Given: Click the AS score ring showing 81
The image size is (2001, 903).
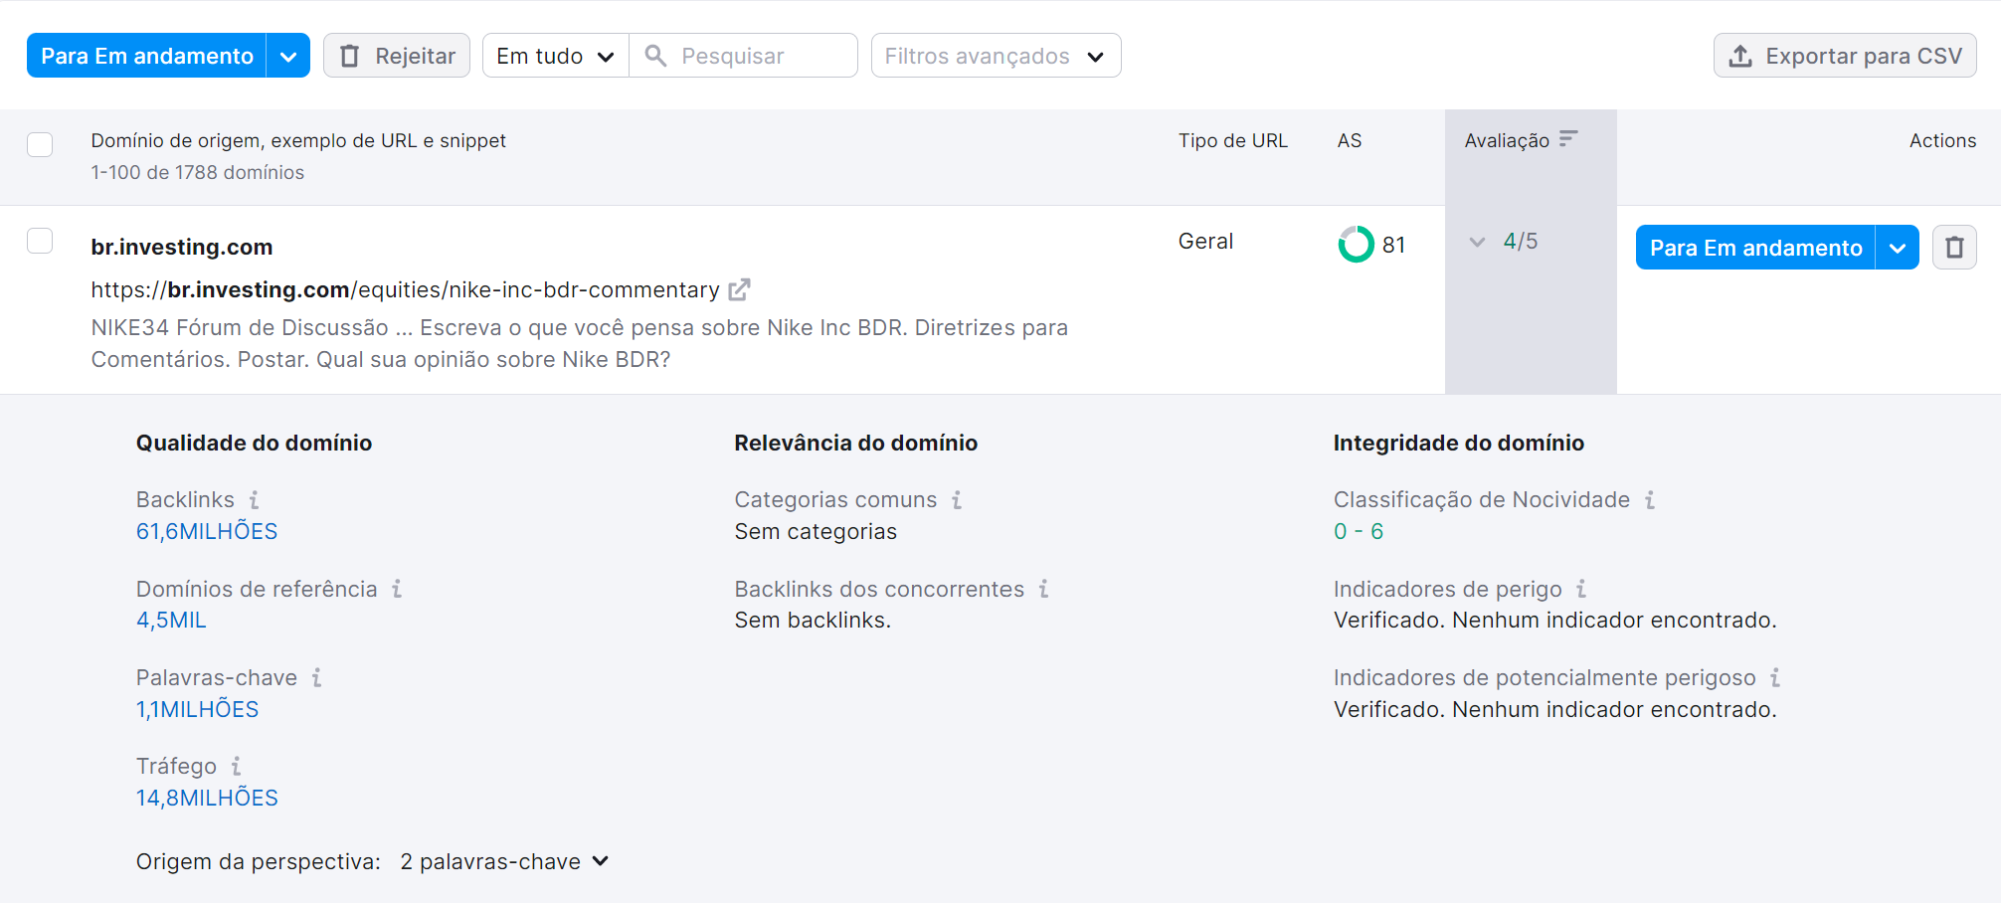Looking at the screenshot, I should pos(1356,245).
